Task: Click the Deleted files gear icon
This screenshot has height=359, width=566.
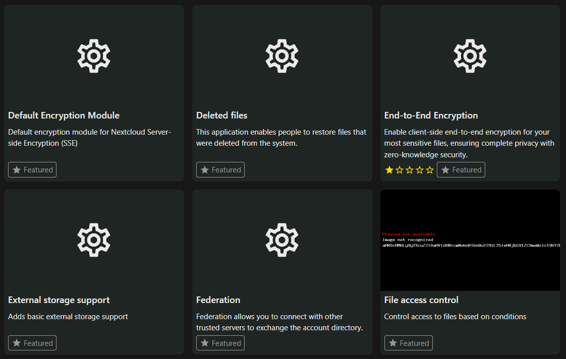Action: (x=282, y=56)
